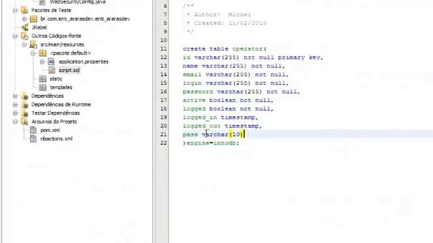Click 'active boolean not null' line
433x243 pixels.
coord(228,100)
